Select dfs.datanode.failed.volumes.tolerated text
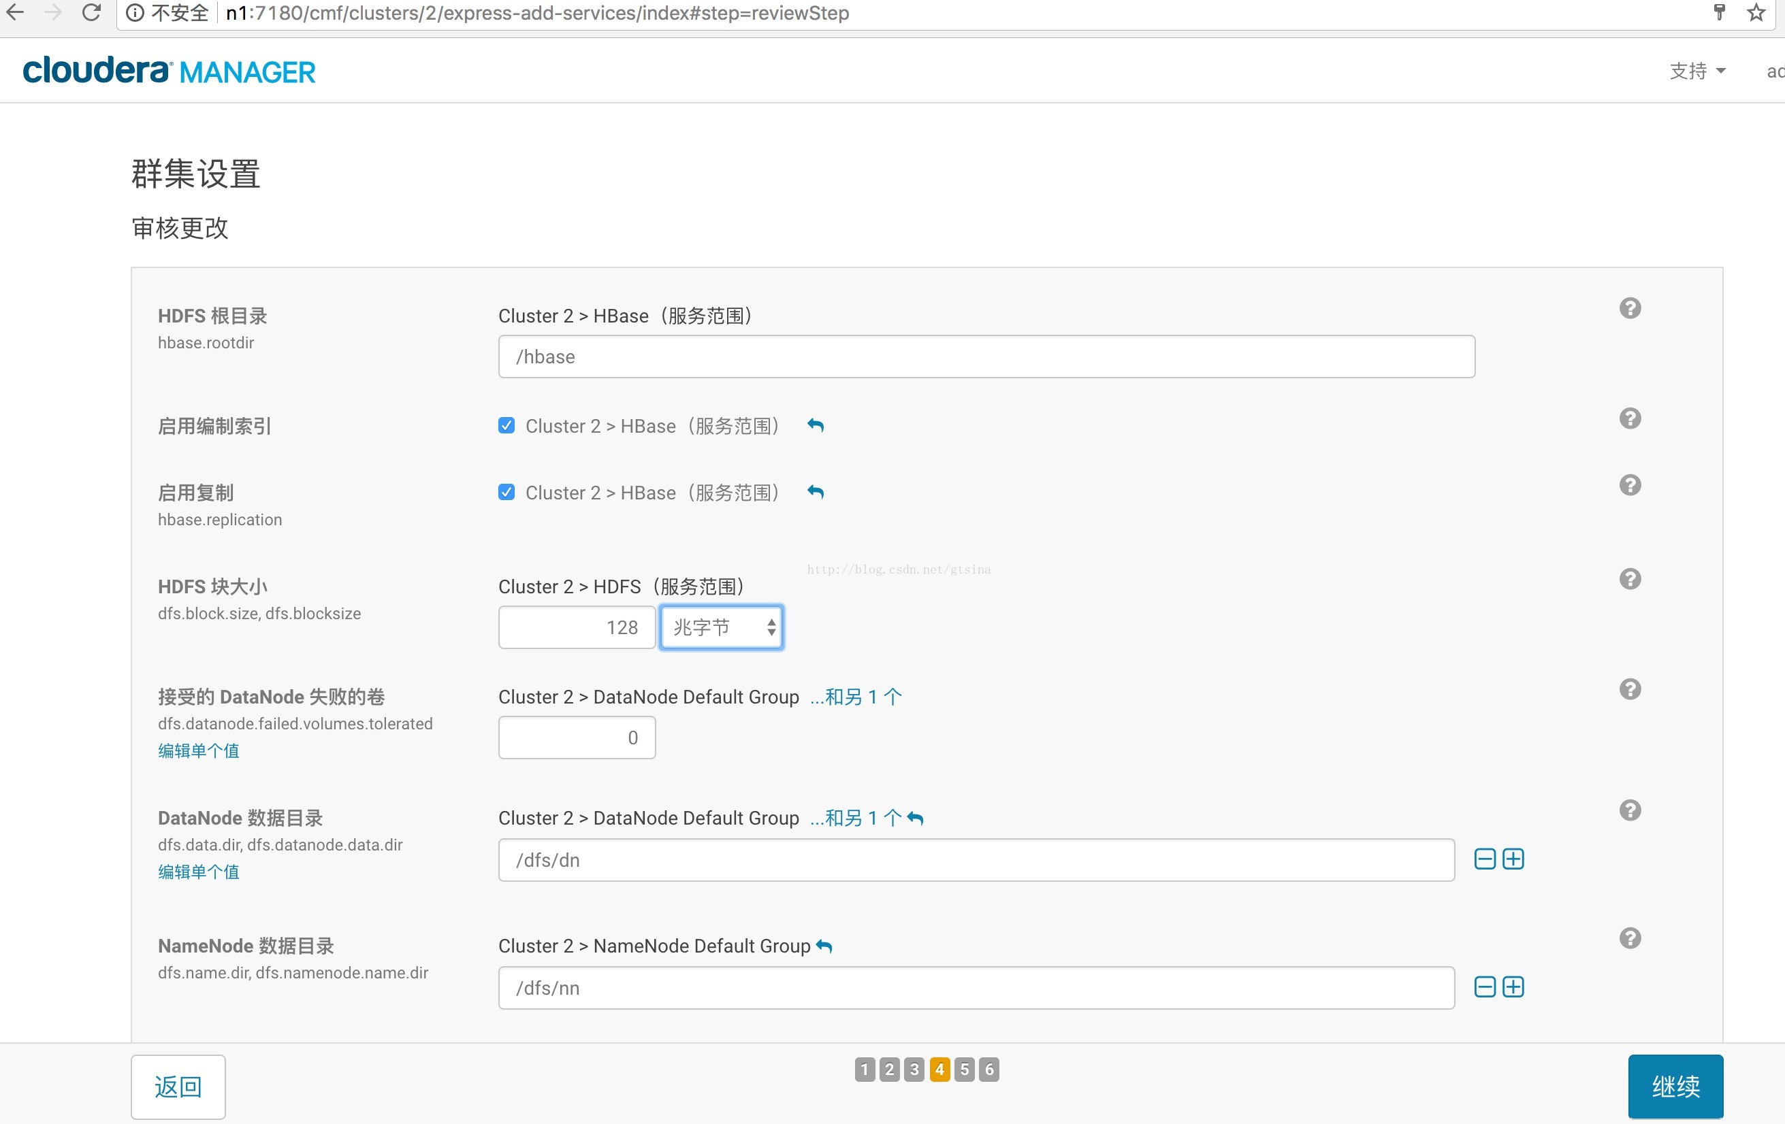 tap(295, 723)
